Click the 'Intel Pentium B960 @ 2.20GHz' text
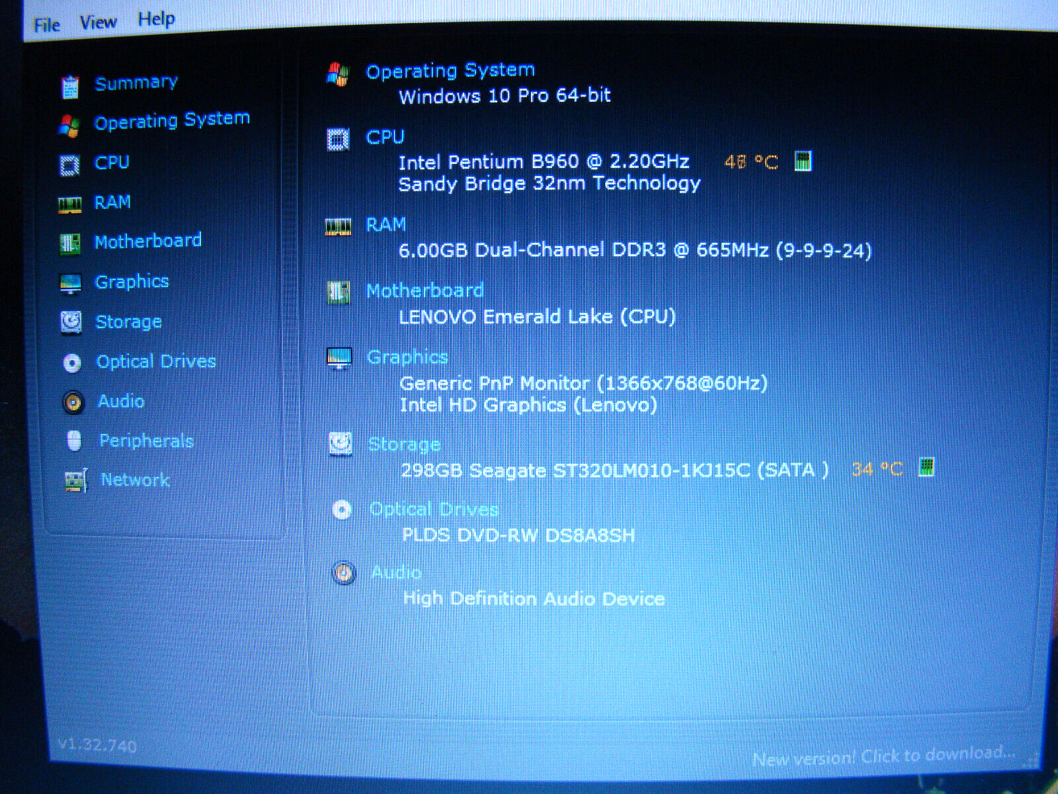 click(544, 161)
